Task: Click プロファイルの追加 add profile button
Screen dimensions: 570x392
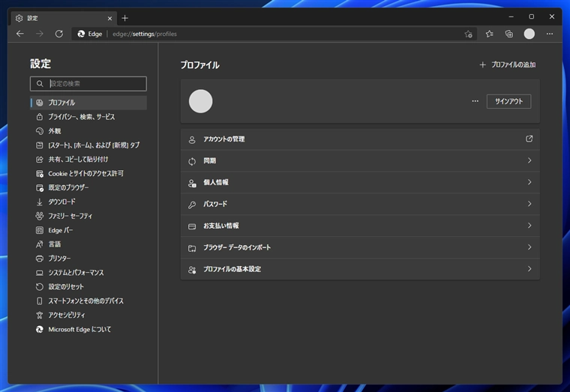Action: point(508,65)
